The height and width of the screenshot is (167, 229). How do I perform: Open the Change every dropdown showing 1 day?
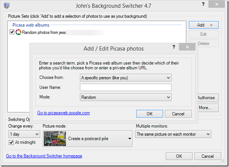tap(24, 134)
